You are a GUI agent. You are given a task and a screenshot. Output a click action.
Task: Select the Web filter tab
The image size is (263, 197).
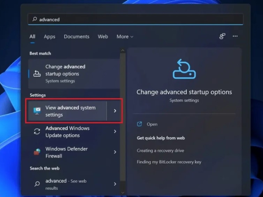click(103, 37)
